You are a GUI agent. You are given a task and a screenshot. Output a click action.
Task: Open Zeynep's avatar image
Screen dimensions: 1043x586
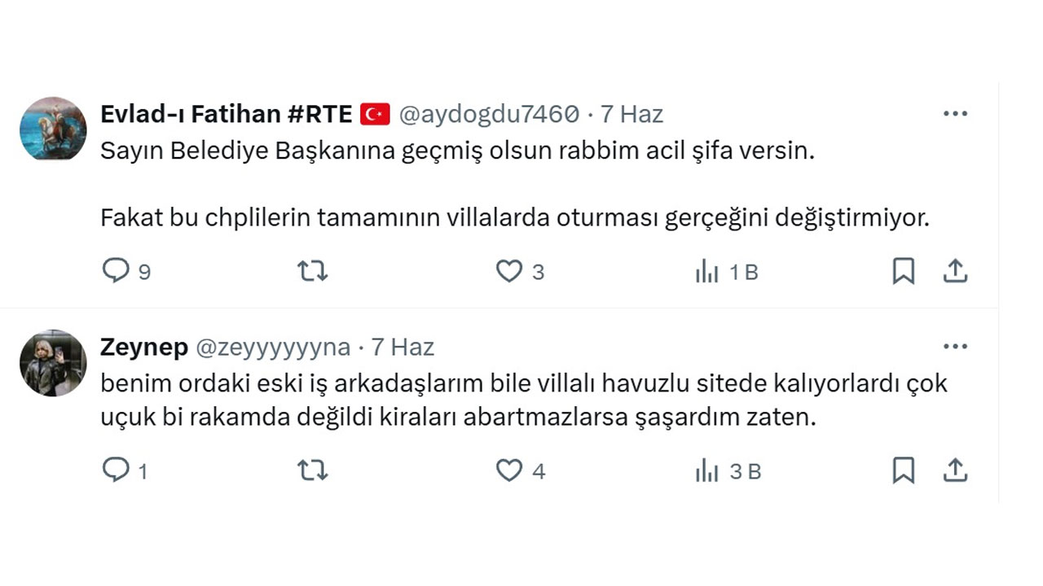(52, 363)
